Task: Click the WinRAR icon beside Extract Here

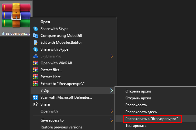Action: pos(35,77)
